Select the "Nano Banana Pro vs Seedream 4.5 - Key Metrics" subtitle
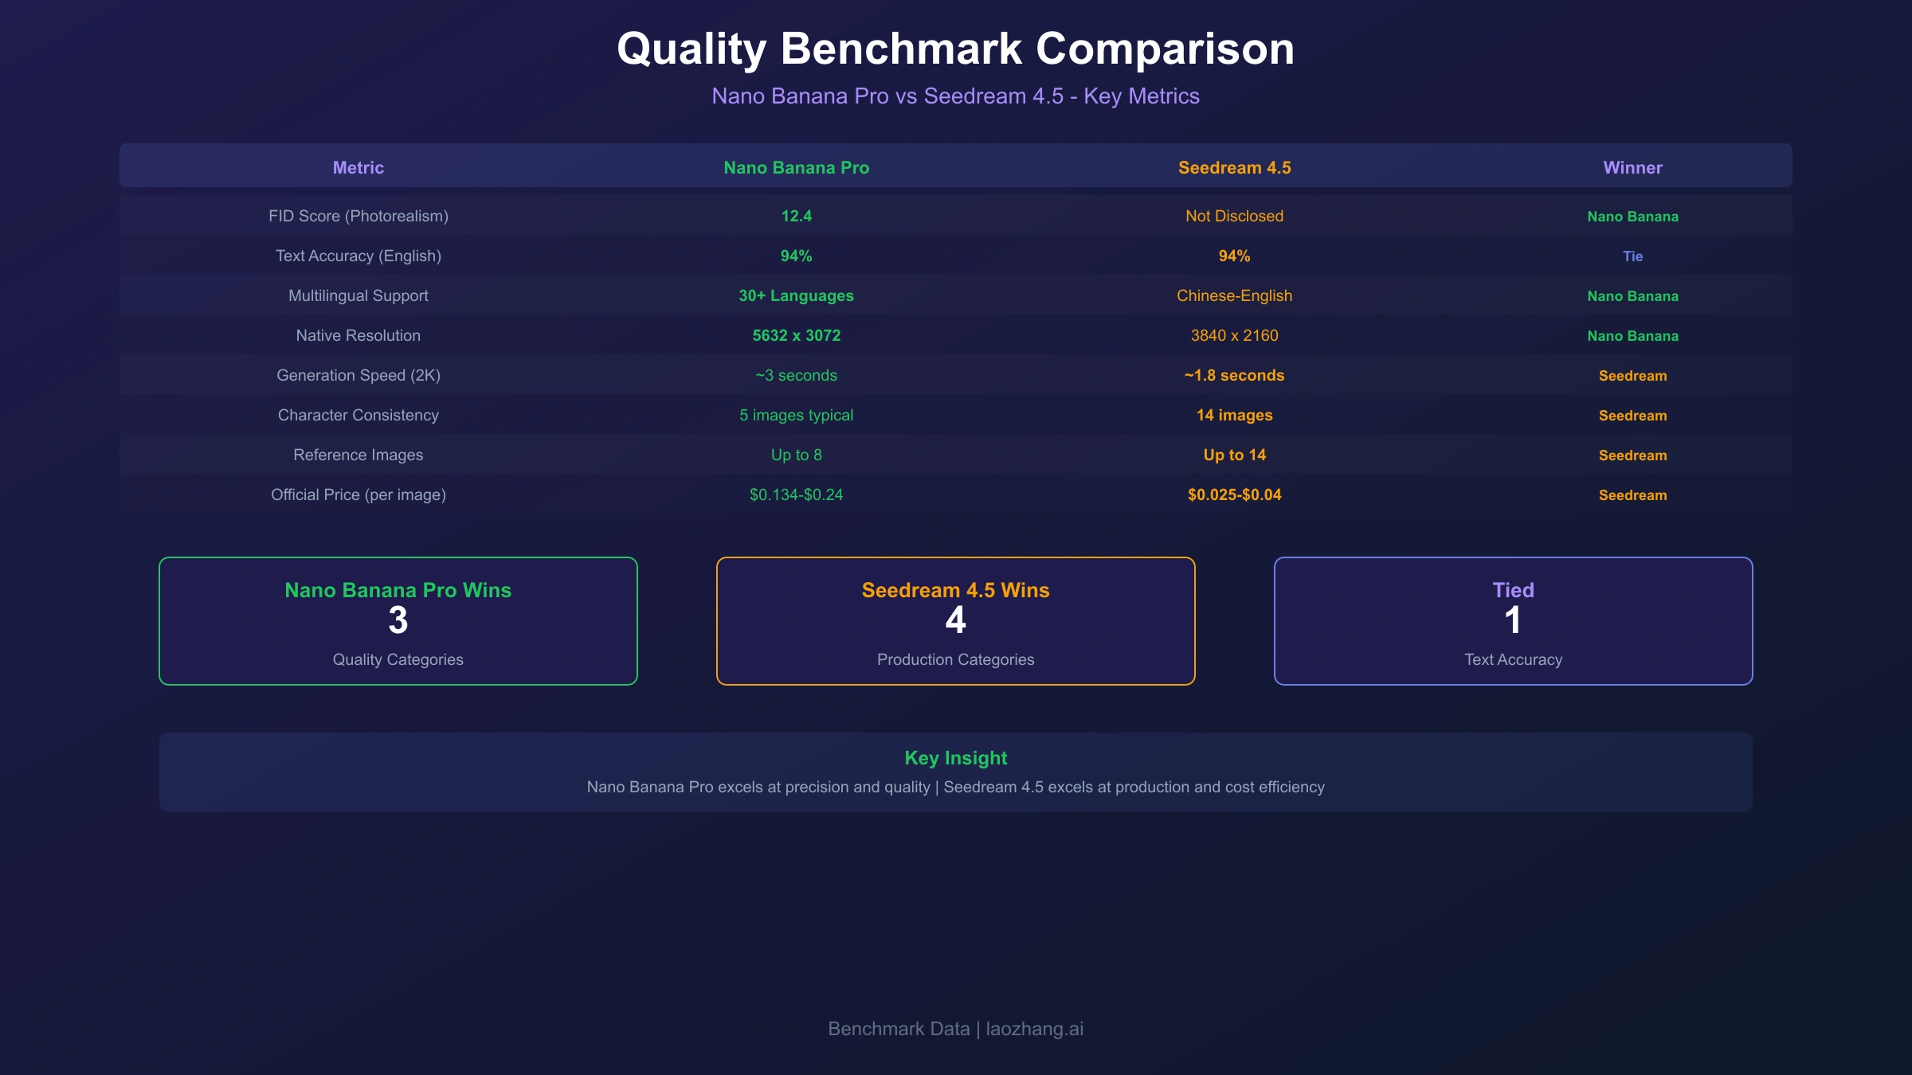This screenshot has height=1075, width=1912. click(955, 96)
